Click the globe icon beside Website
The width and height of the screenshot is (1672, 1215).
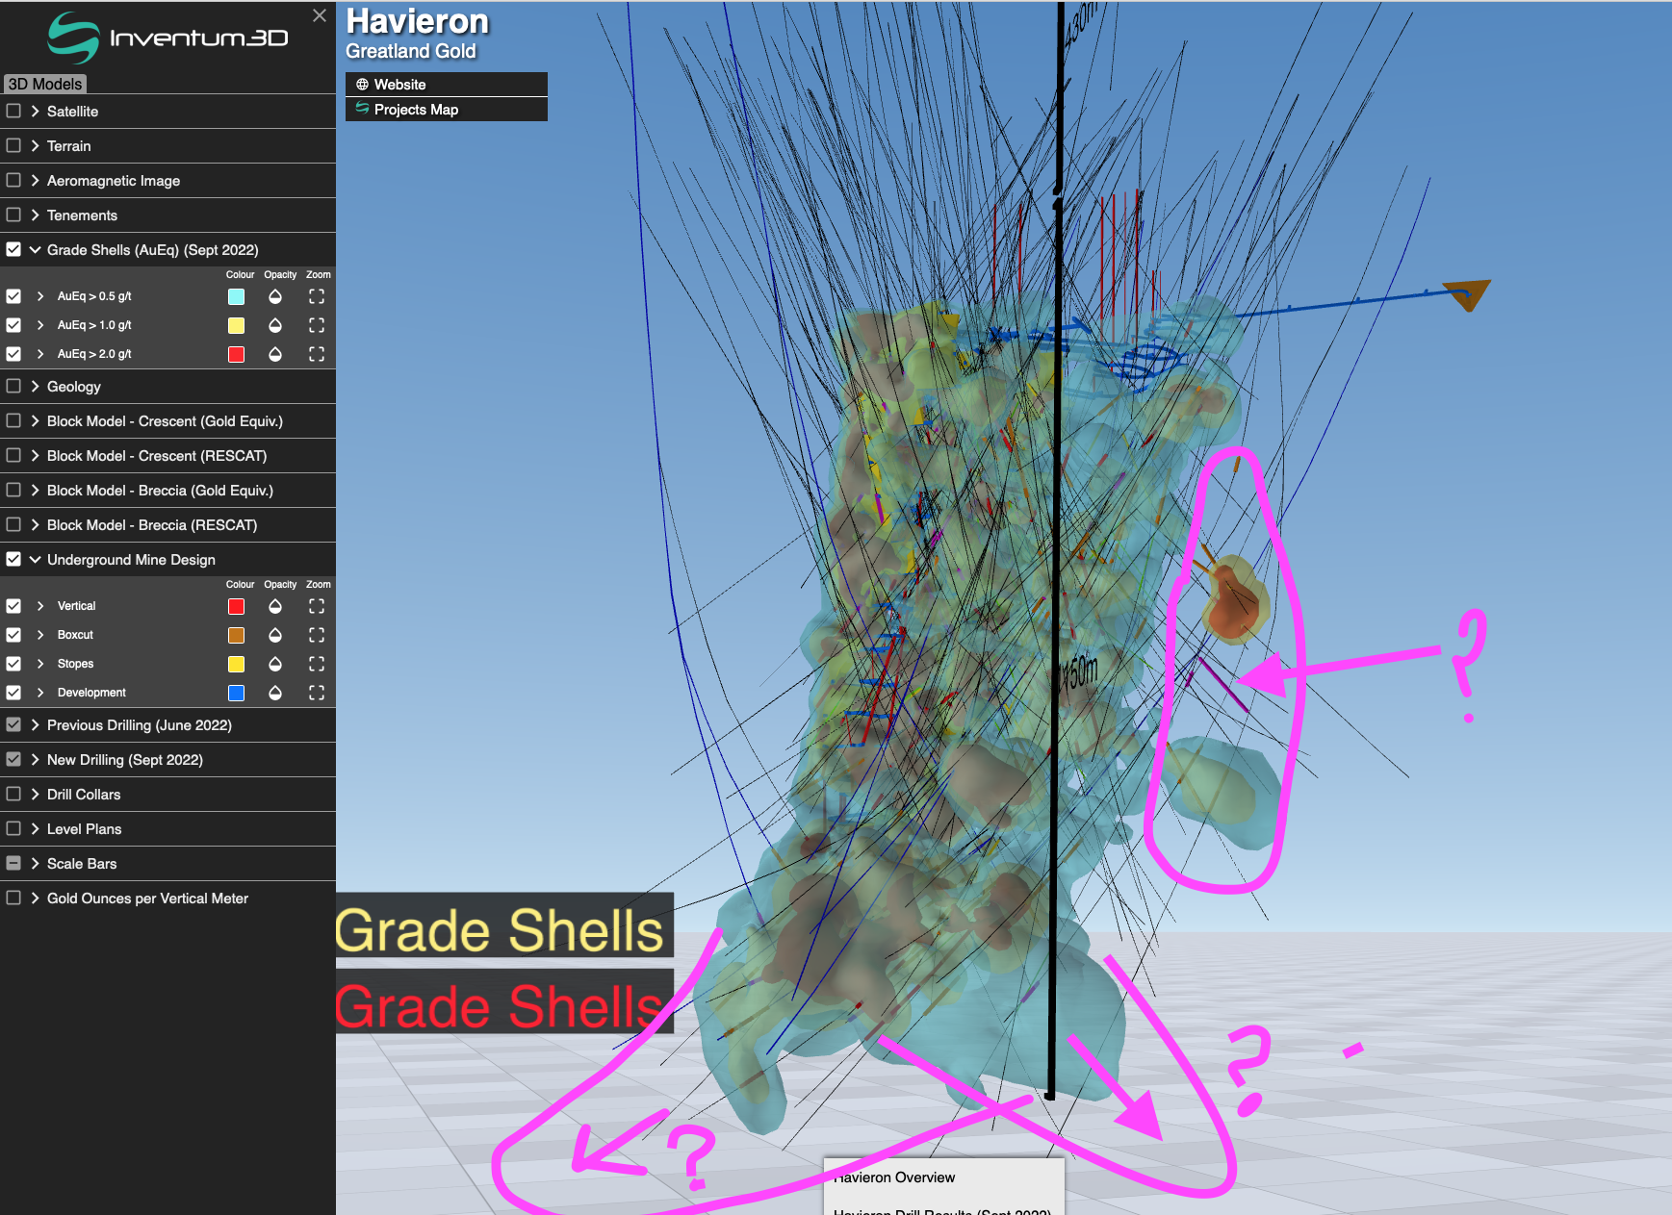tap(362, 85)
